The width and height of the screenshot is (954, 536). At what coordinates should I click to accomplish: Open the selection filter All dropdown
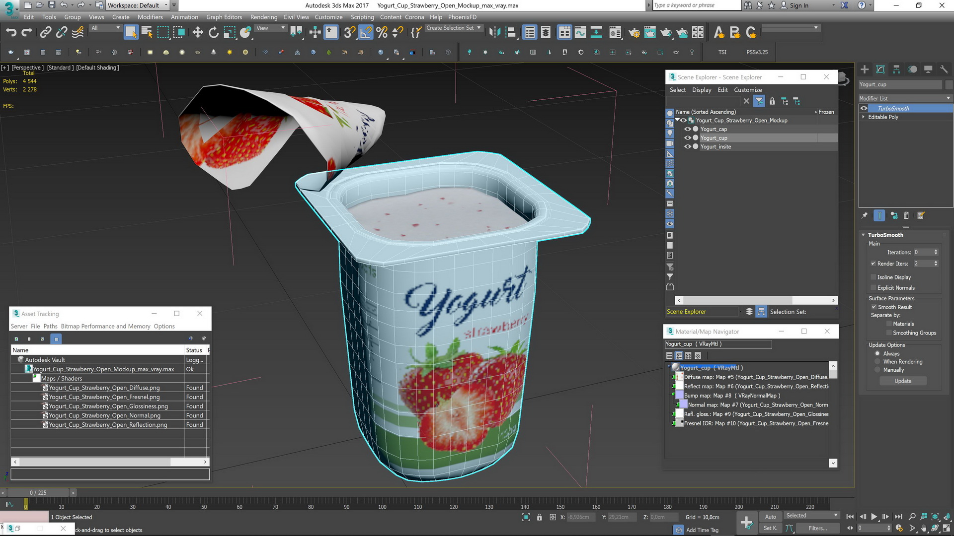click(105, 28)
